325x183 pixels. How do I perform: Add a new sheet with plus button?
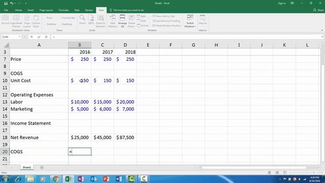click(x=42, y=167)
